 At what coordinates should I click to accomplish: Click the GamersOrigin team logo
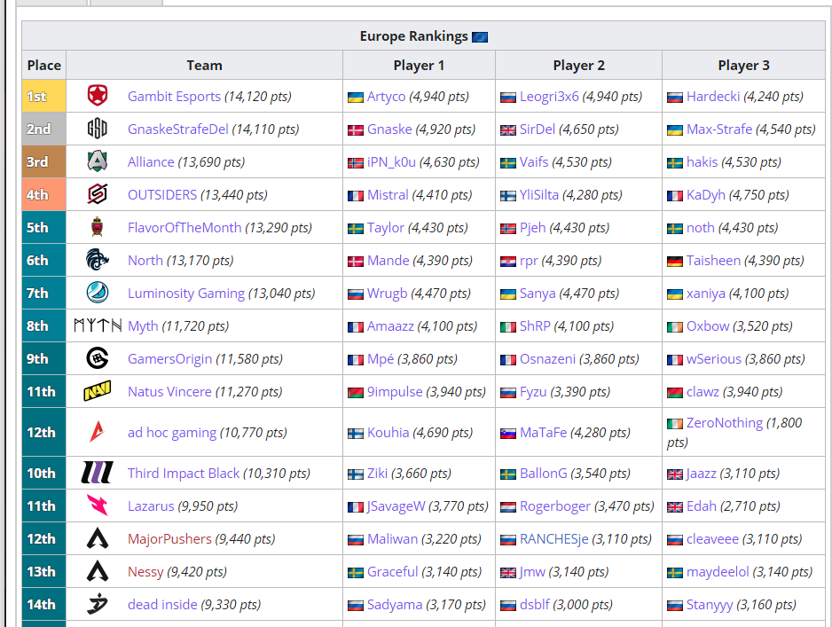point(98,358)
